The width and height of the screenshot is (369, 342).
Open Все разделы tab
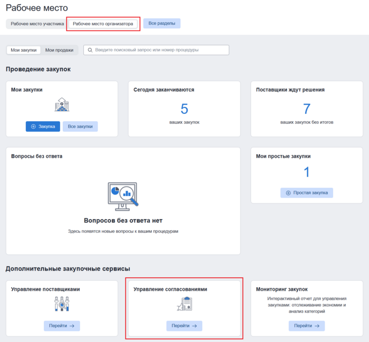(x=162, y=24)
